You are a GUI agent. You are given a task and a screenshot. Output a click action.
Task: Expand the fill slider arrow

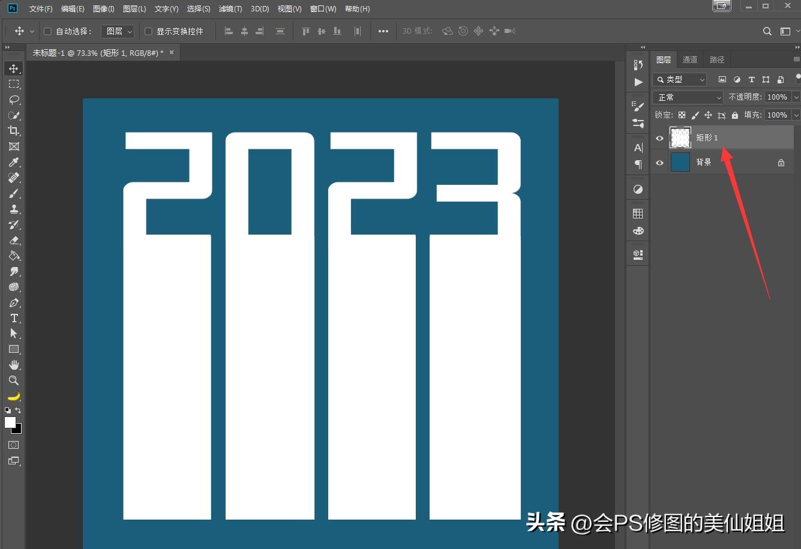pyautogui.click(x=796, y=115)
